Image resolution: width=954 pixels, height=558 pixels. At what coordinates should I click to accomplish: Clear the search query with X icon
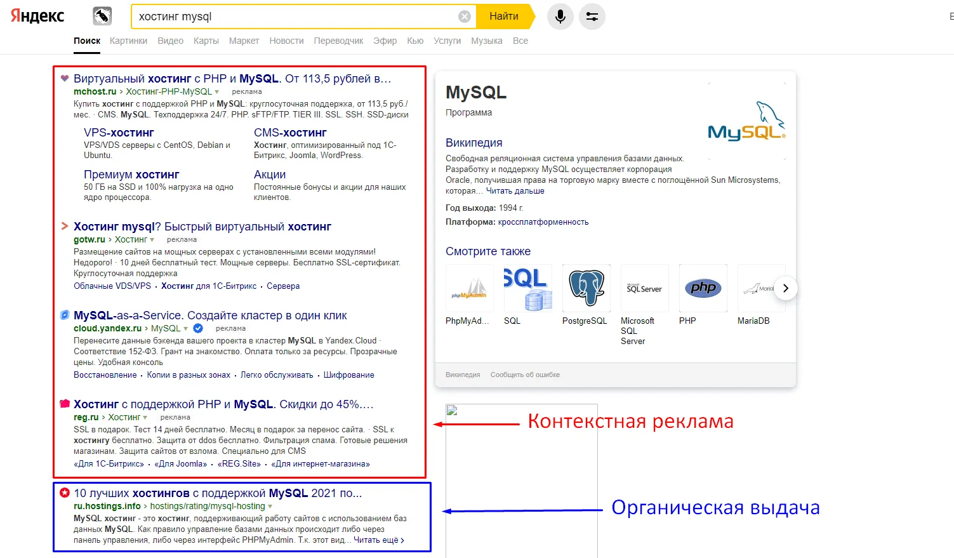(465, 17)
